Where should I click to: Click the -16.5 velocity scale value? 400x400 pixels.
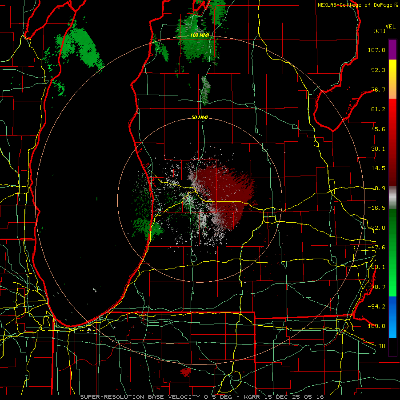pyautogui.click(x=376, y=208)
